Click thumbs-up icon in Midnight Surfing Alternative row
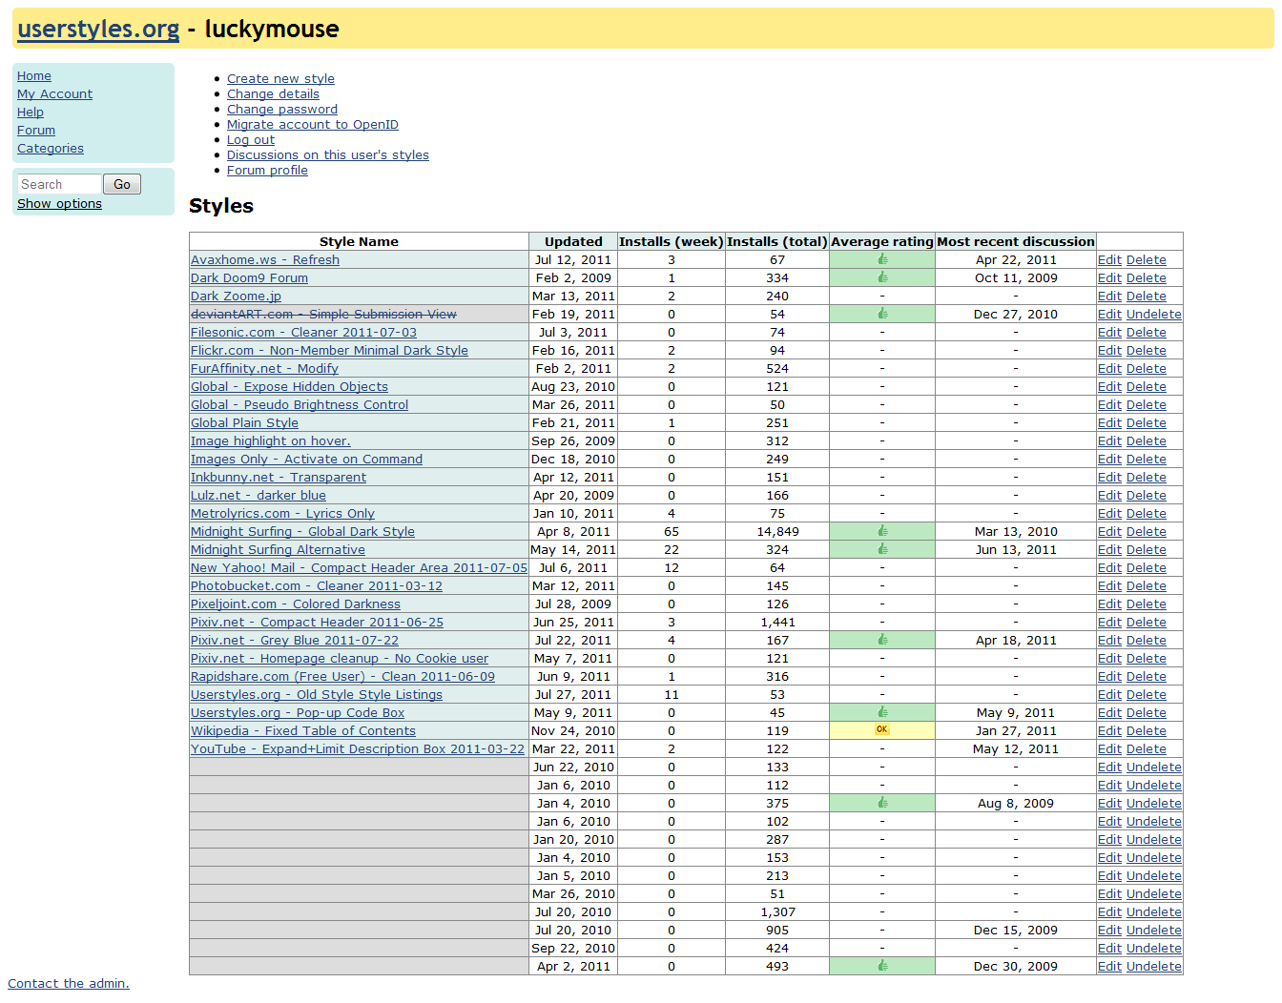The image size is (1282, 1003). (x=882, y=549)
